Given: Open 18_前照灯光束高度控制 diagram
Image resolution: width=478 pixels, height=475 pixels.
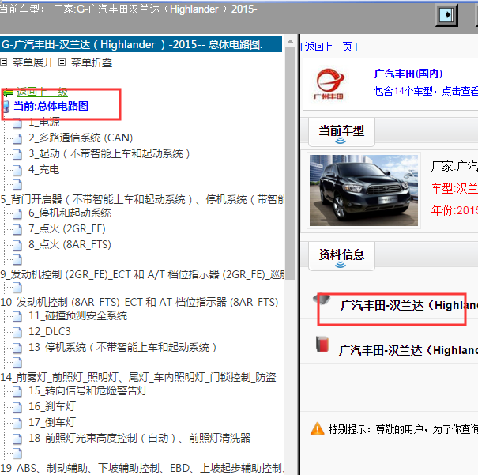Looking at the screenshot, I should pos(139,439).
